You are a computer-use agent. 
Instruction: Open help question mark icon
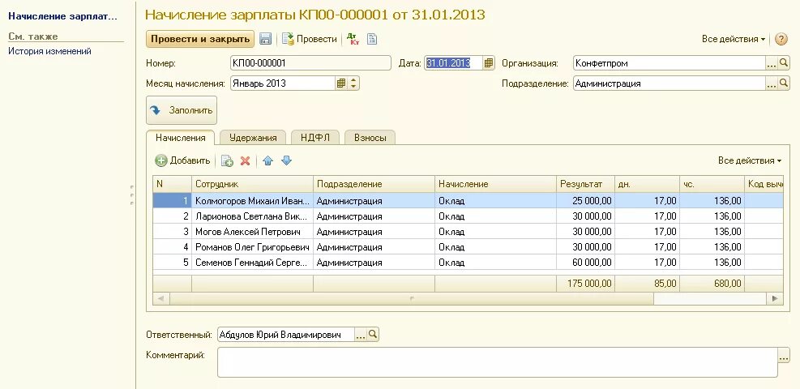pos(781,39)
